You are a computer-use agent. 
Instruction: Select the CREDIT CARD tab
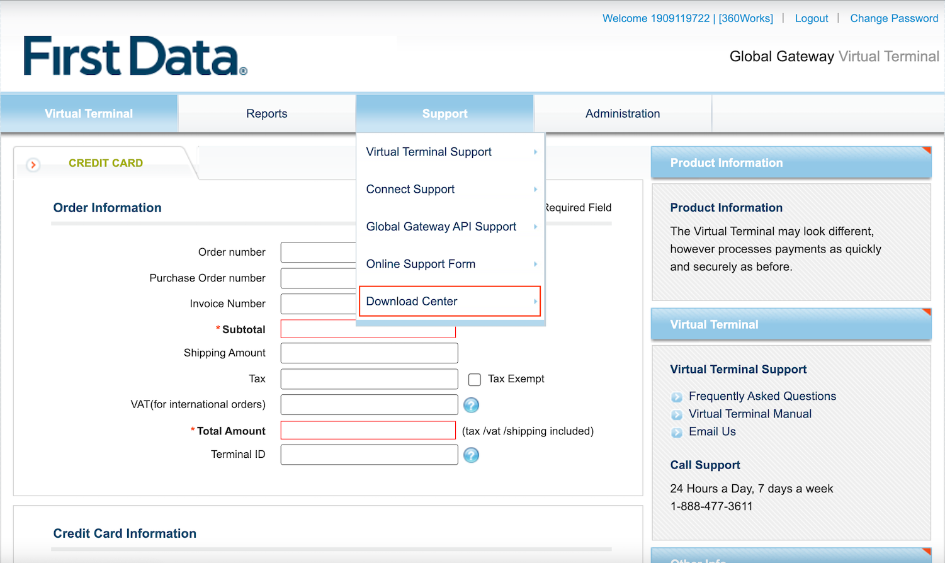click(x=106, y=163)
